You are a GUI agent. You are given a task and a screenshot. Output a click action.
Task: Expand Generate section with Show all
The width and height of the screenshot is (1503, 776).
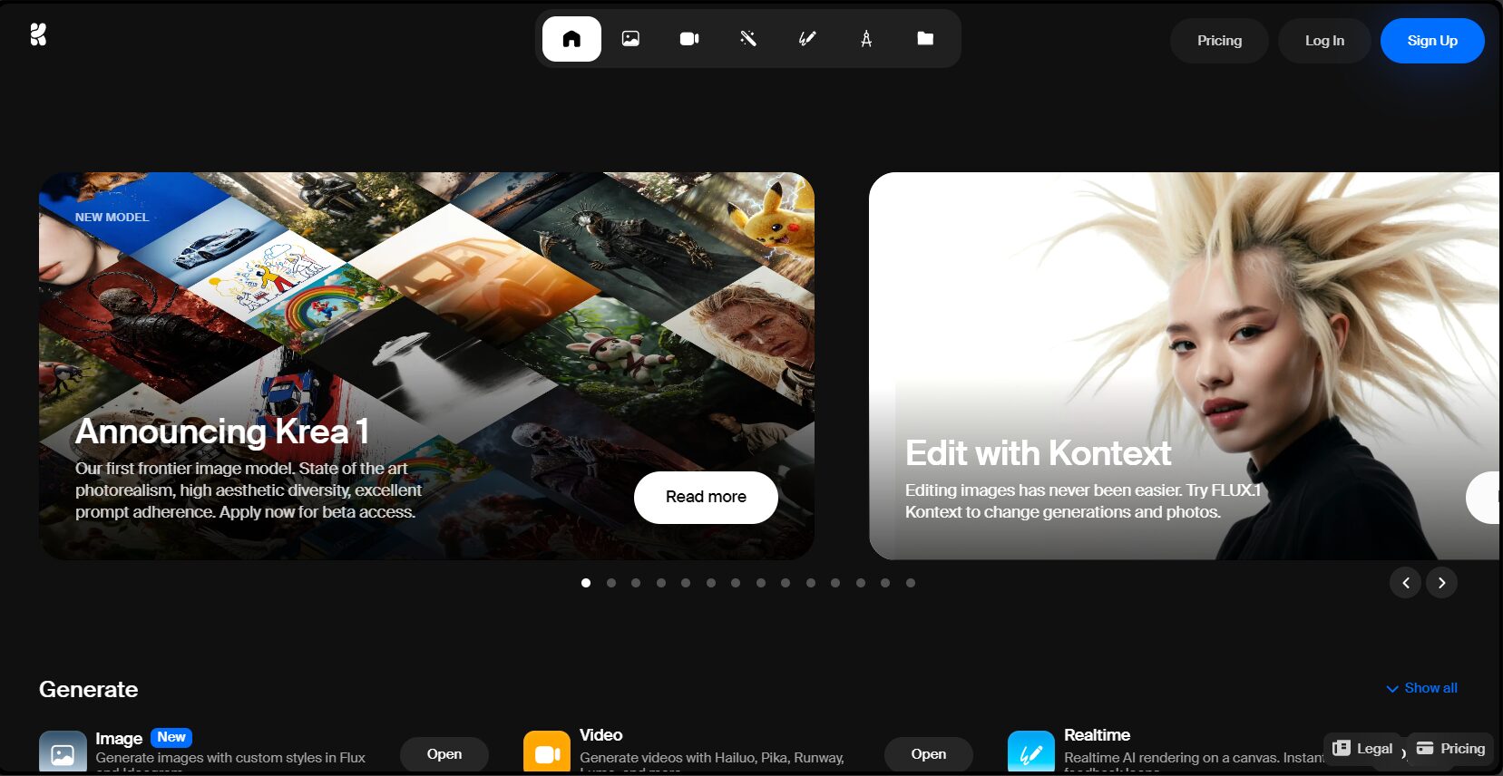coord(1421,688)
